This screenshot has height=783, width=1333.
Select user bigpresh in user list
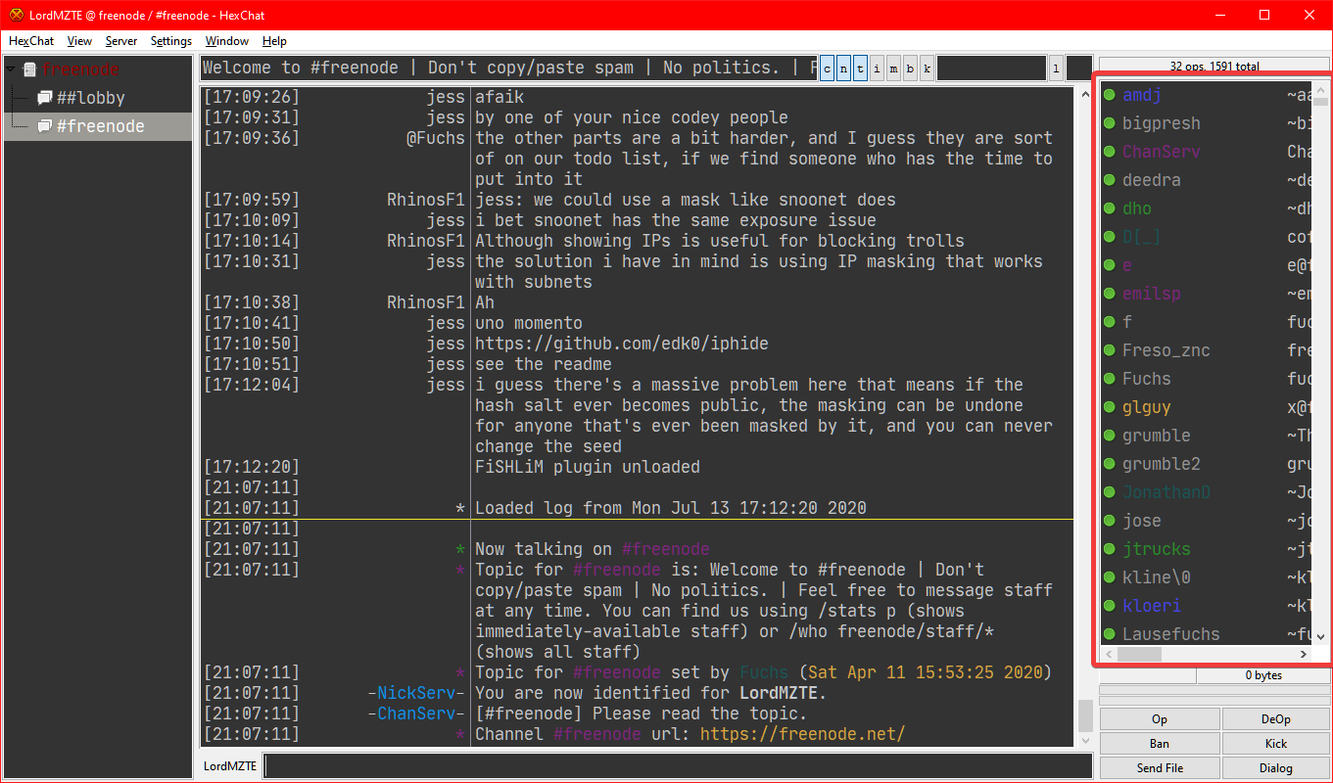point(1162,123)
